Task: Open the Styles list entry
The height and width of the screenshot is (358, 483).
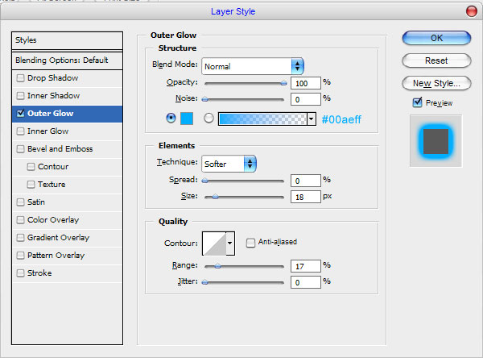Action: (67, 40)
